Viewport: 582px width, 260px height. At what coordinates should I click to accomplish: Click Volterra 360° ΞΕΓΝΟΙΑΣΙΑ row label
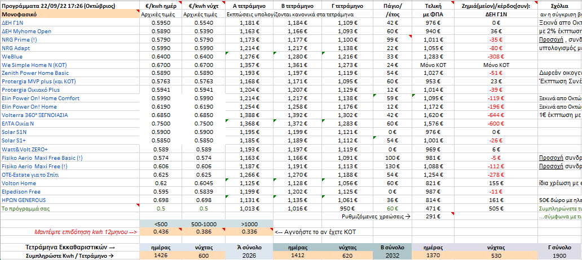point(70,115)
